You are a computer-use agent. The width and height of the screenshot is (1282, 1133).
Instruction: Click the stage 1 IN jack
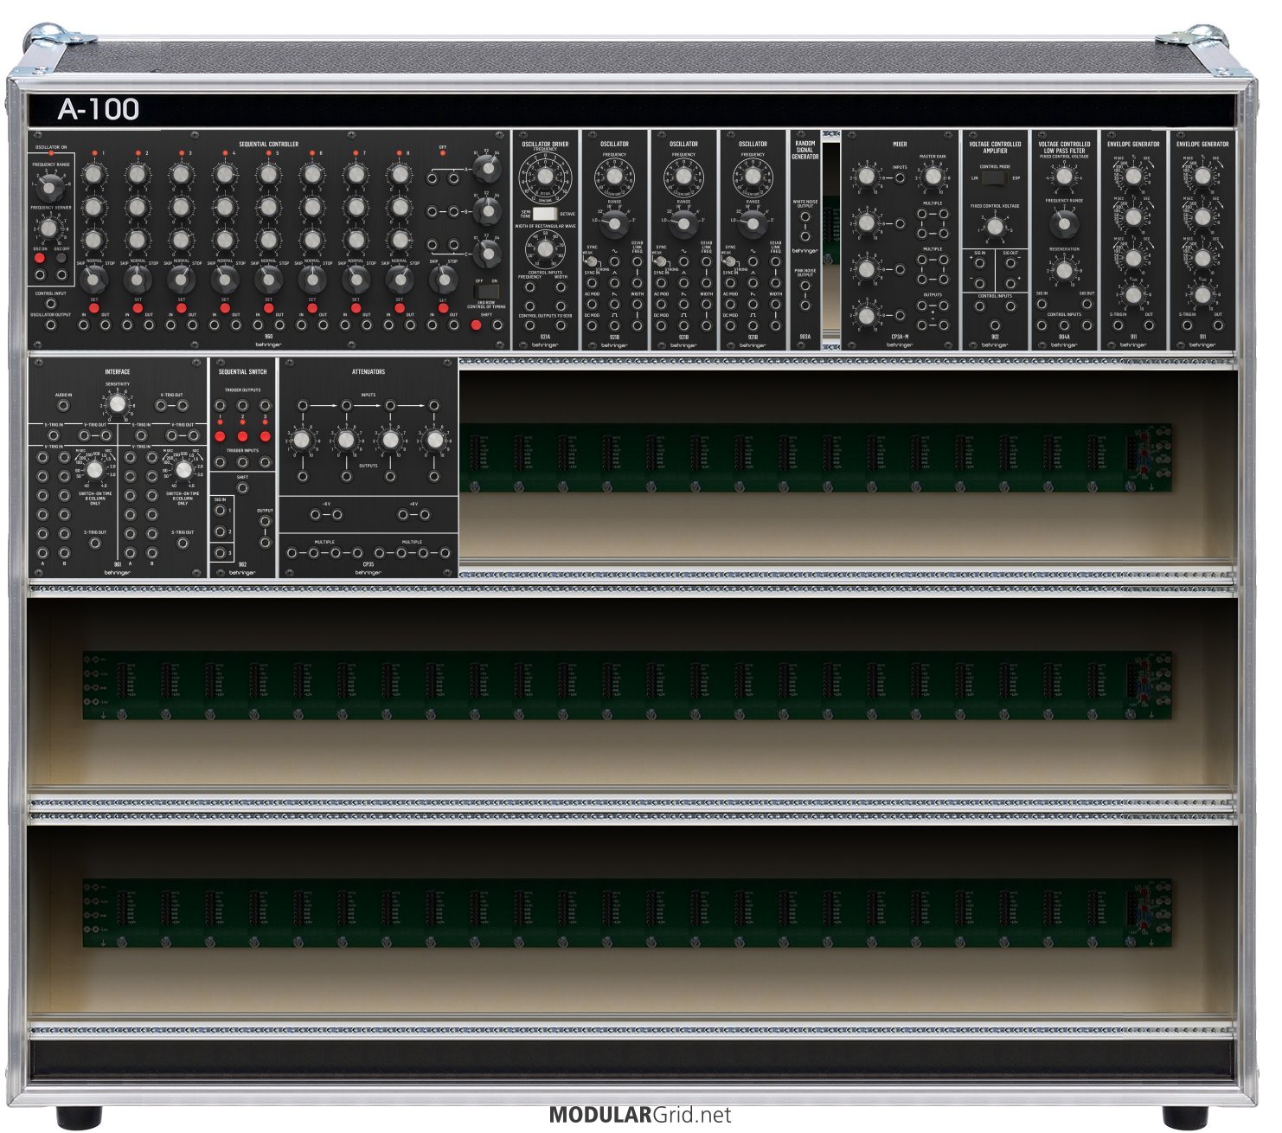[84, 325]
